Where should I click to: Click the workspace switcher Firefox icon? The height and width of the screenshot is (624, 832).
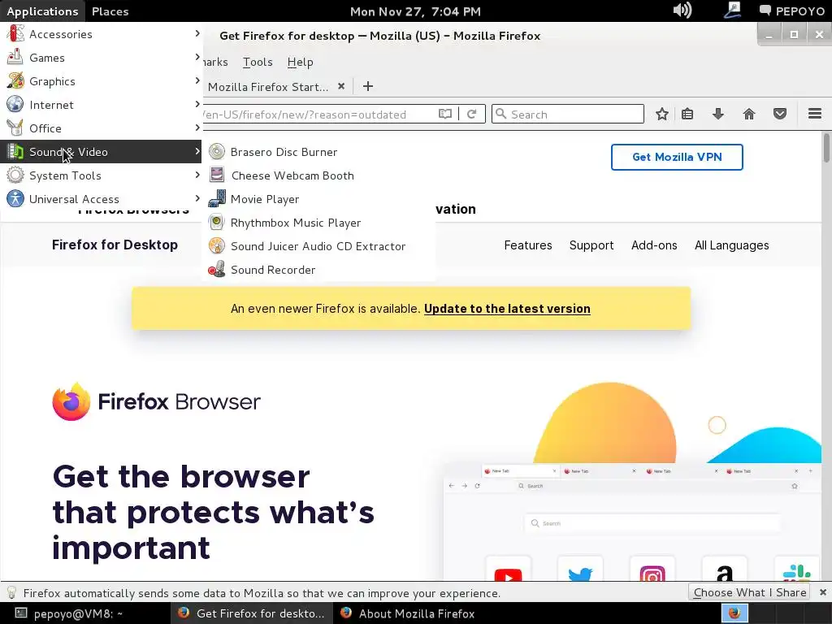tap(734, 613)
